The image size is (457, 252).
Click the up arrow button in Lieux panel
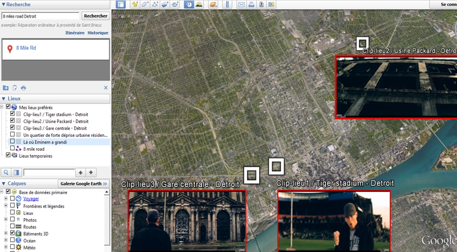click(81, 173)
